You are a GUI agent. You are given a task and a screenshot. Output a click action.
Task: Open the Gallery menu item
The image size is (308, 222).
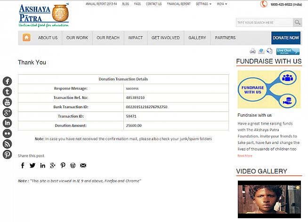(x=197, y=38)
